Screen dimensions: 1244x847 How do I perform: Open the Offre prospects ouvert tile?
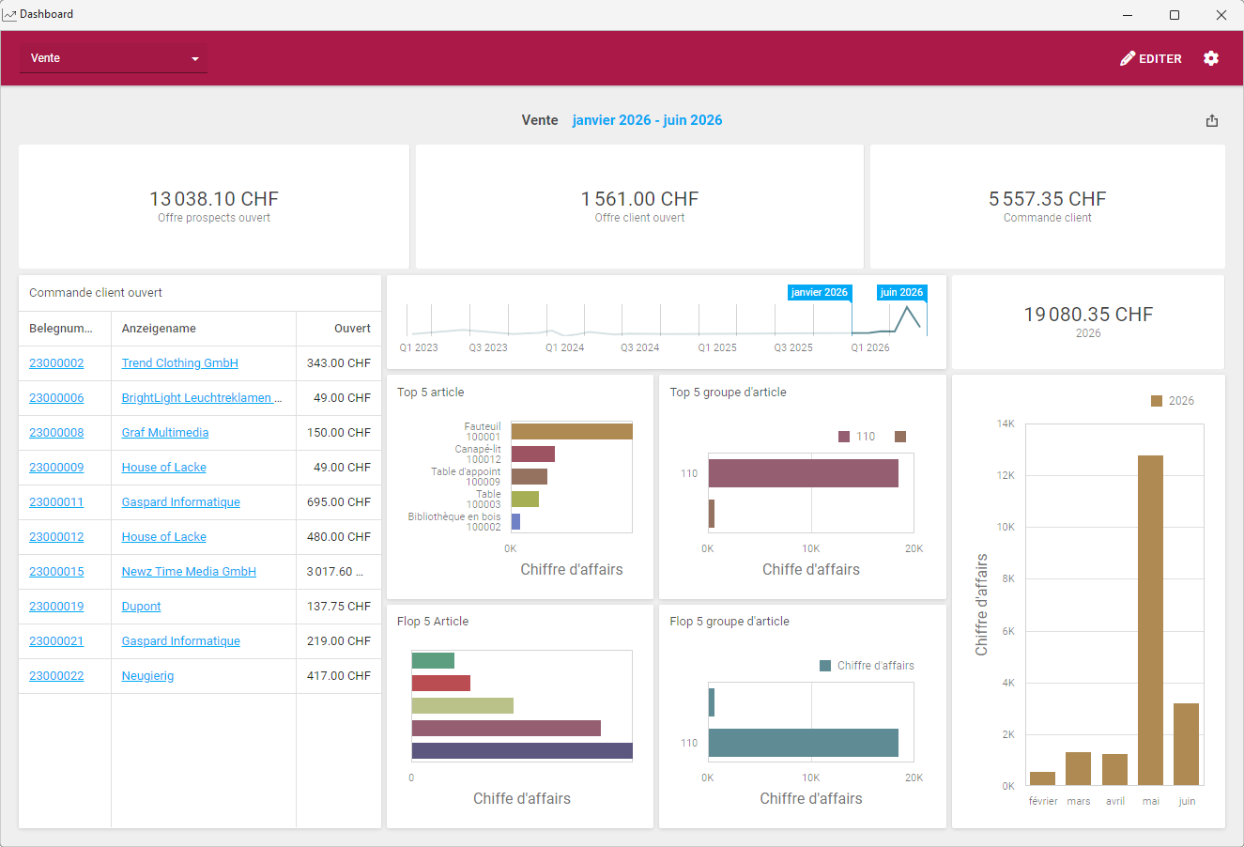[x=214, y=207]
